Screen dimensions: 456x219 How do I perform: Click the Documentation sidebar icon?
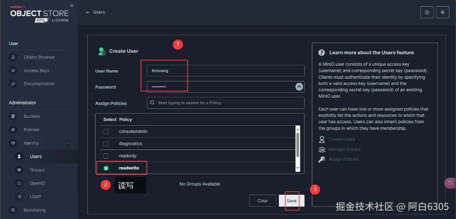[x=13, y=84]
